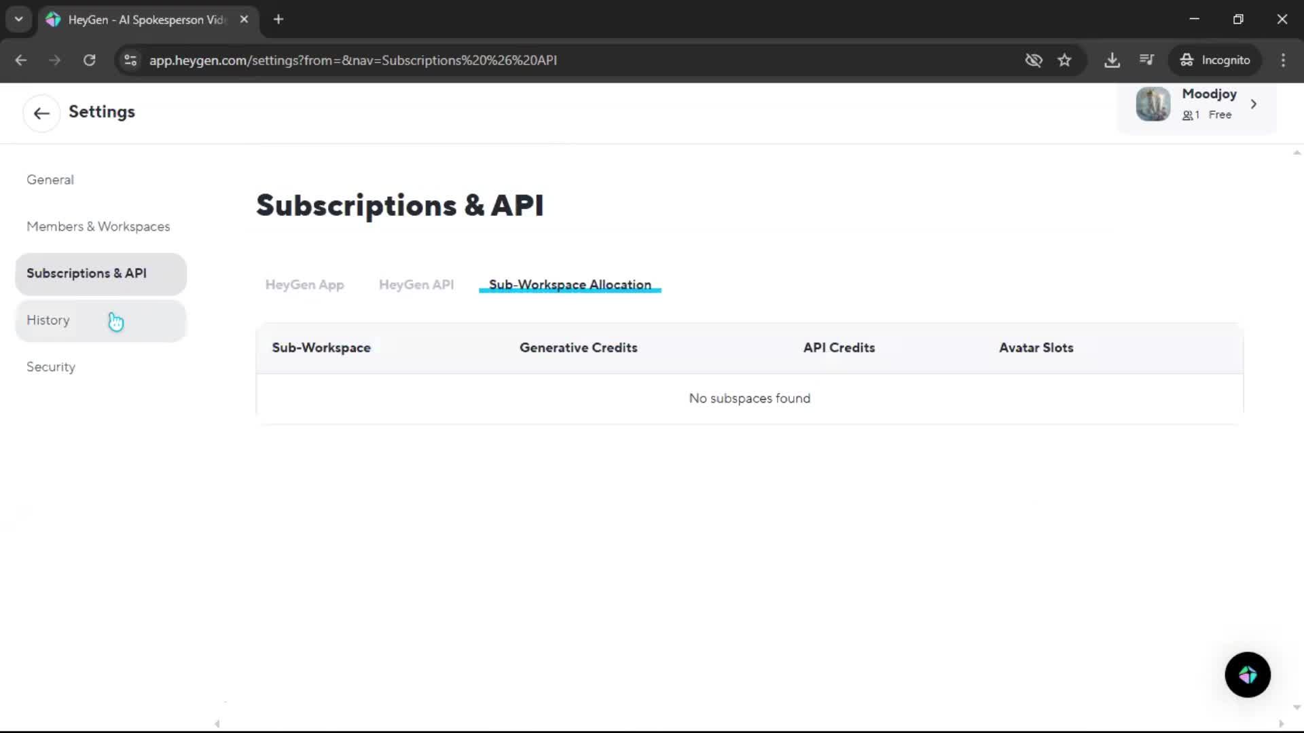Click the browser reload icon

(x=89, y=60)
